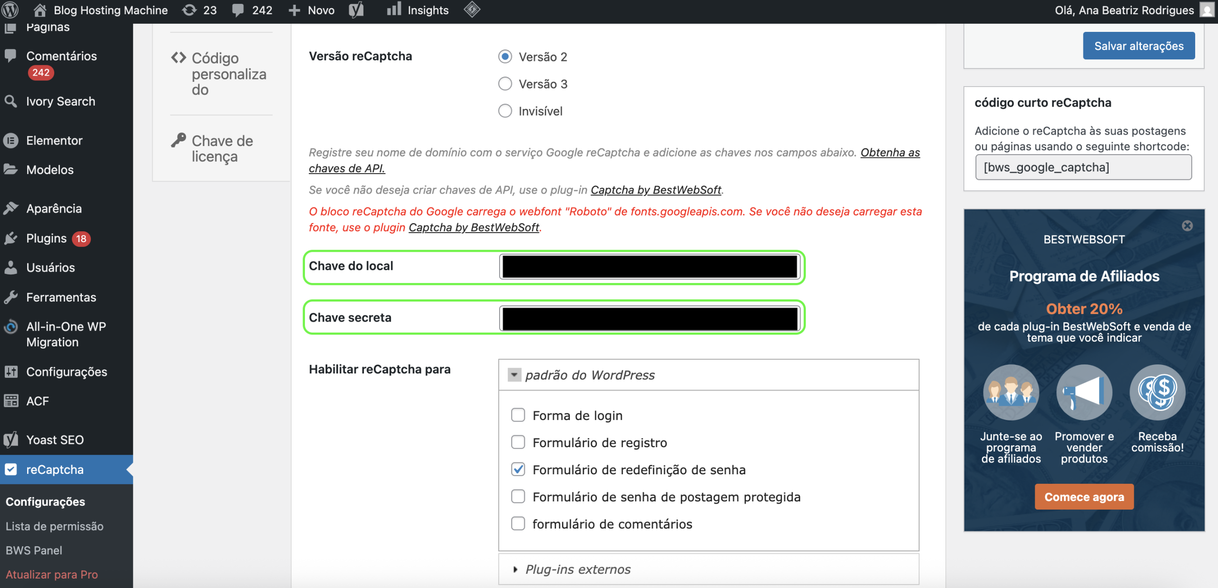Check Formulário de senha de postagem protegida
1218x588 pixels.
point(518,496)
